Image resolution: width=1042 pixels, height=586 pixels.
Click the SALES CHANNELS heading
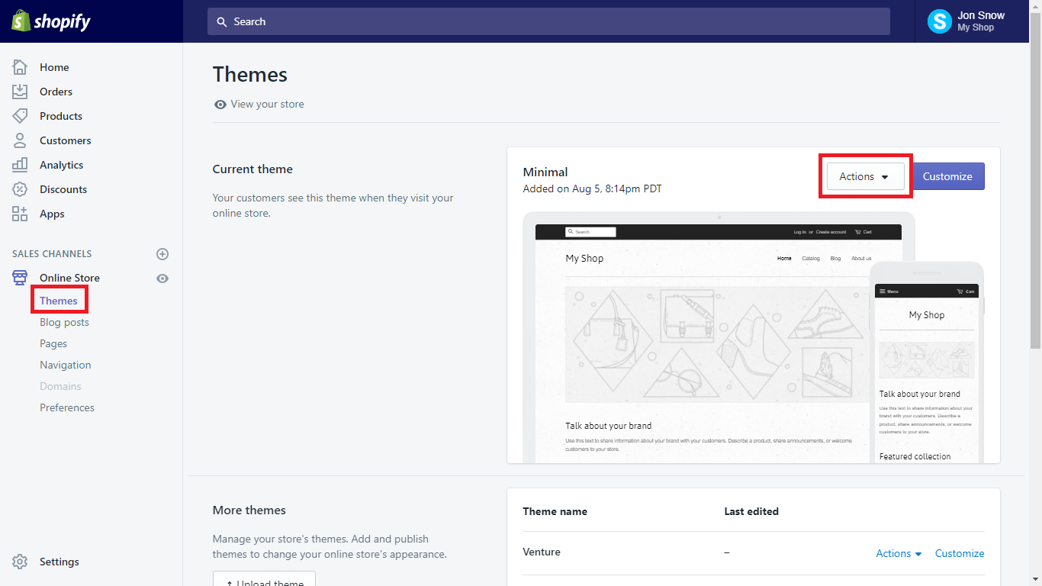tap(52, 254)
